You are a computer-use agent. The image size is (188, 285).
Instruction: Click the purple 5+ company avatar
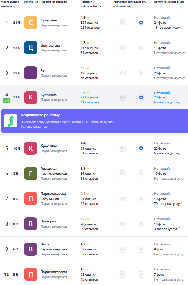pos(31,73)
